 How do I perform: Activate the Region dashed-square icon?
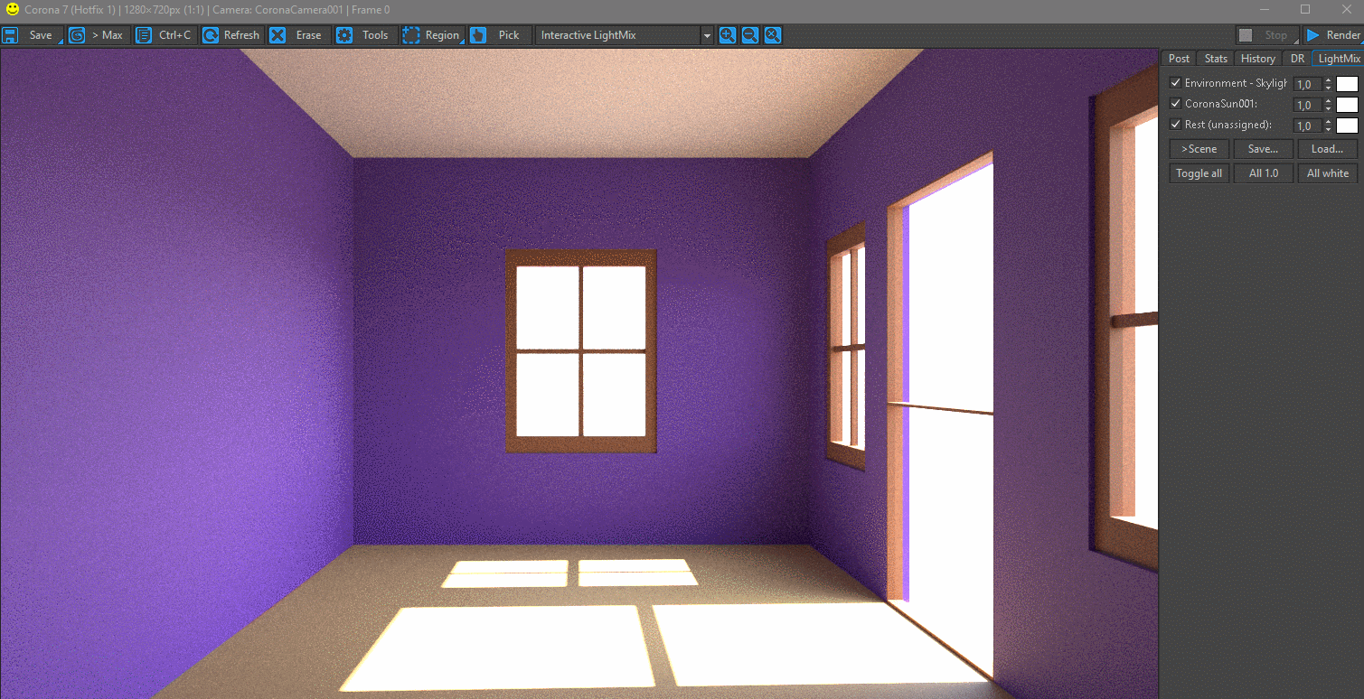pos(411,35)
